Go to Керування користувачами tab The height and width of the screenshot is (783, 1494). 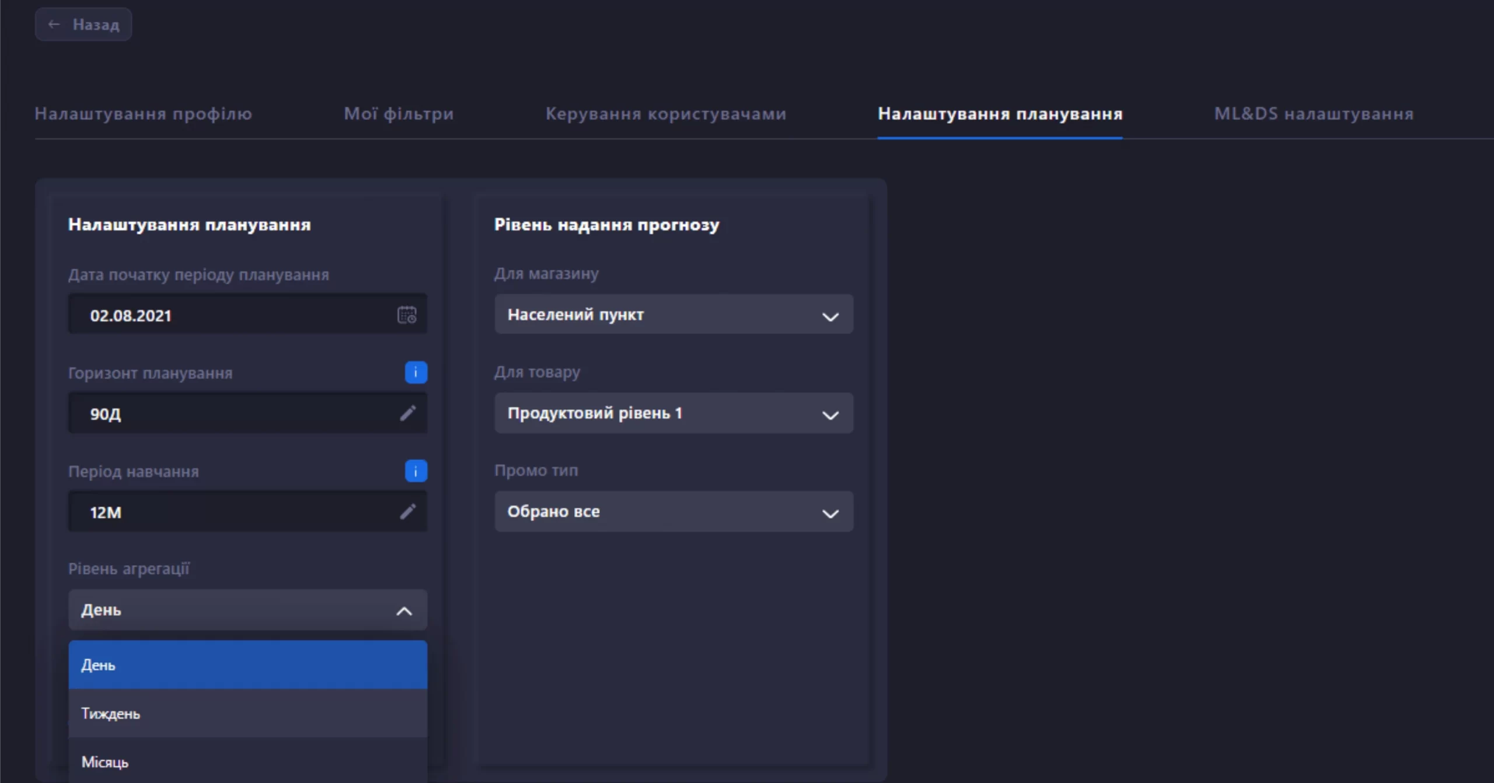pos(665,113)
